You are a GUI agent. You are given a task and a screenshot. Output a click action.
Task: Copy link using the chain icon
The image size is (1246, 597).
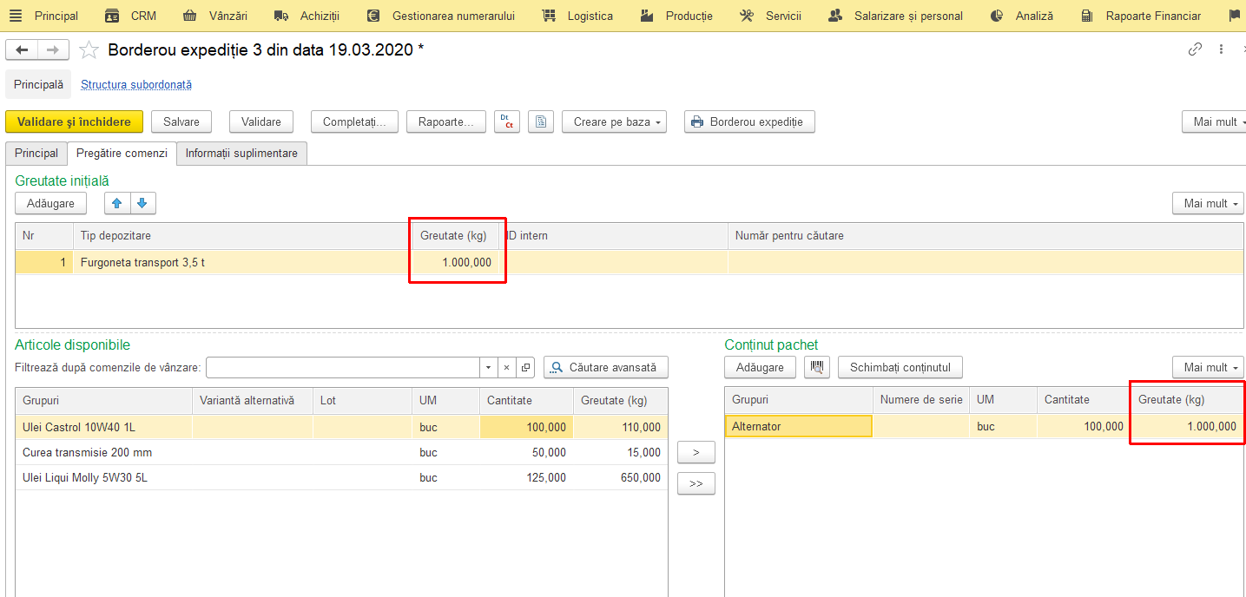[1196, 49]
